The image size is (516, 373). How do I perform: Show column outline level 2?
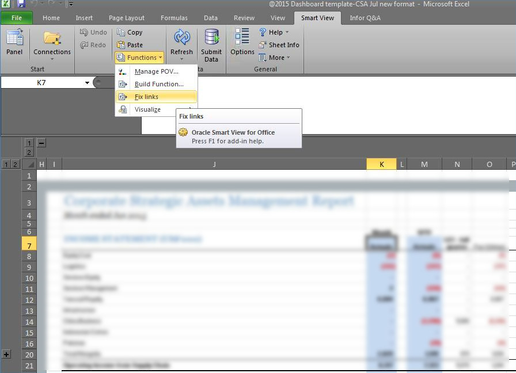point(29,153)
